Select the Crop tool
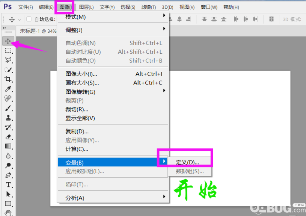The height and width of the screenshot is (216, 306). (x=8, y=79)
